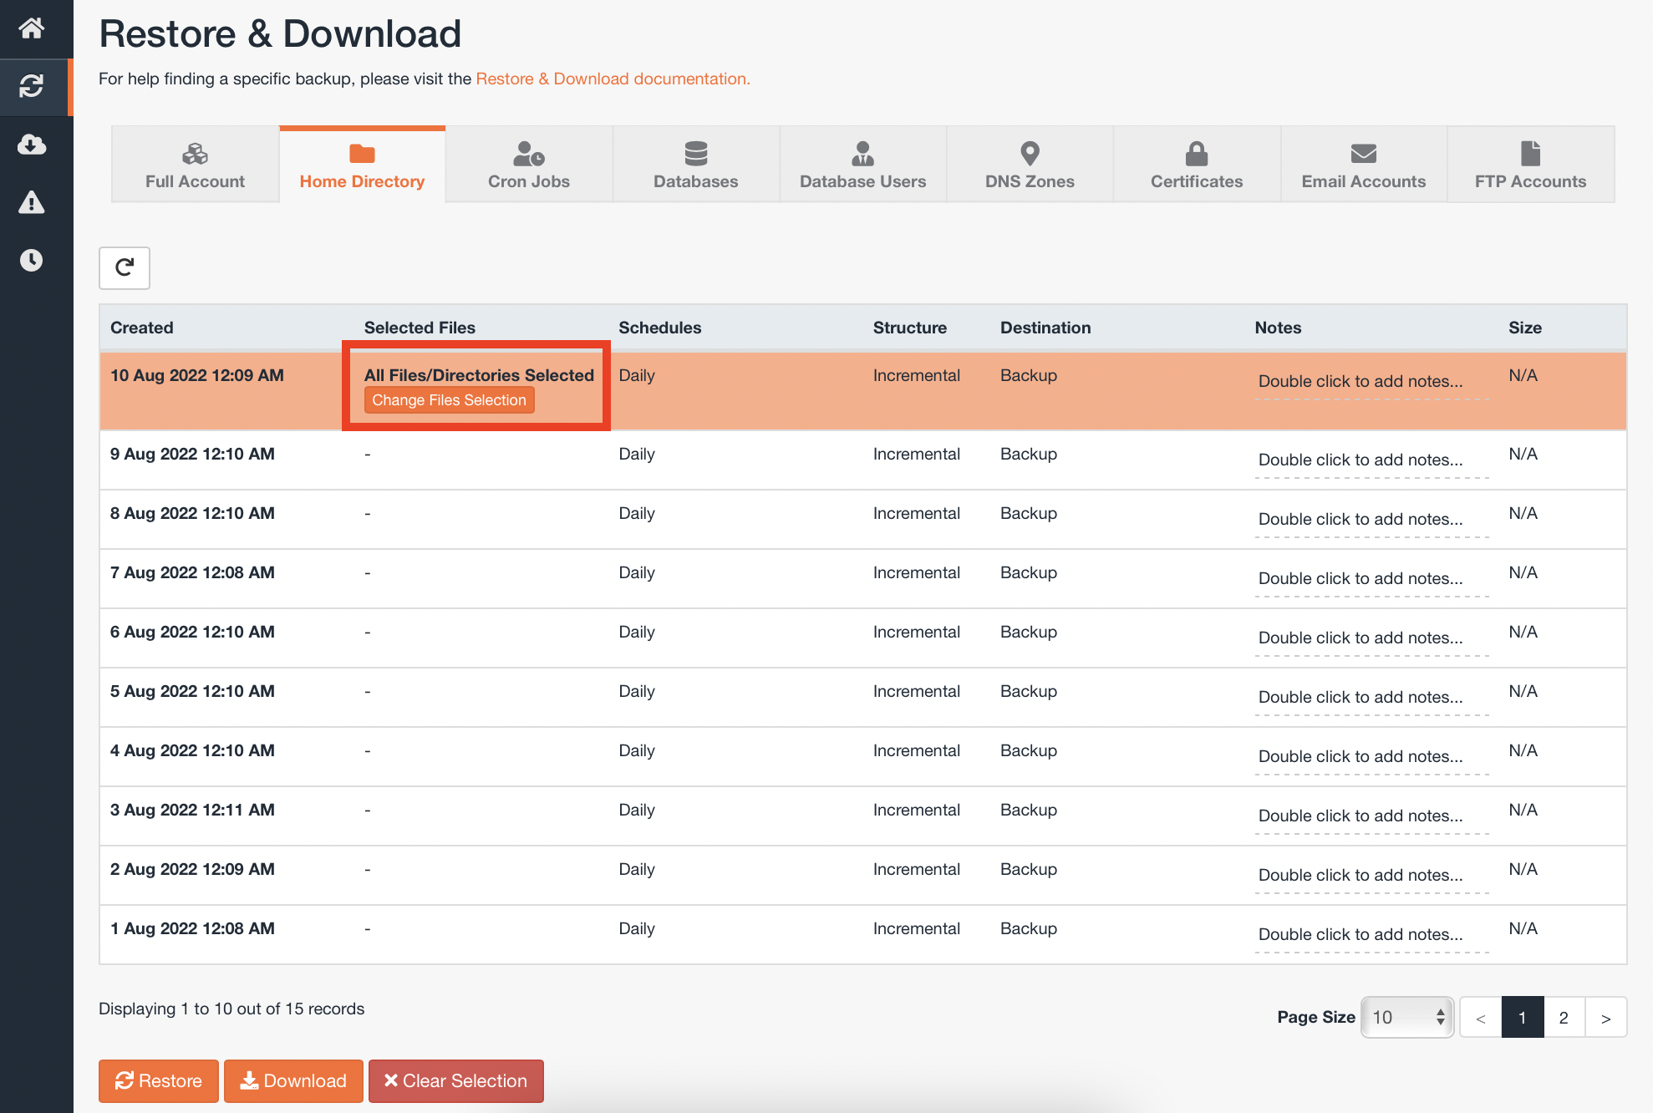Select the 3 Aug 2022 12:11 AM backup
The image size is (1653, 1113).
click(x=863, y=816)
